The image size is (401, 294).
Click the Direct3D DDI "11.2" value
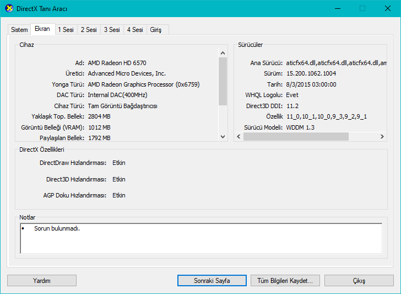(292, 106)
